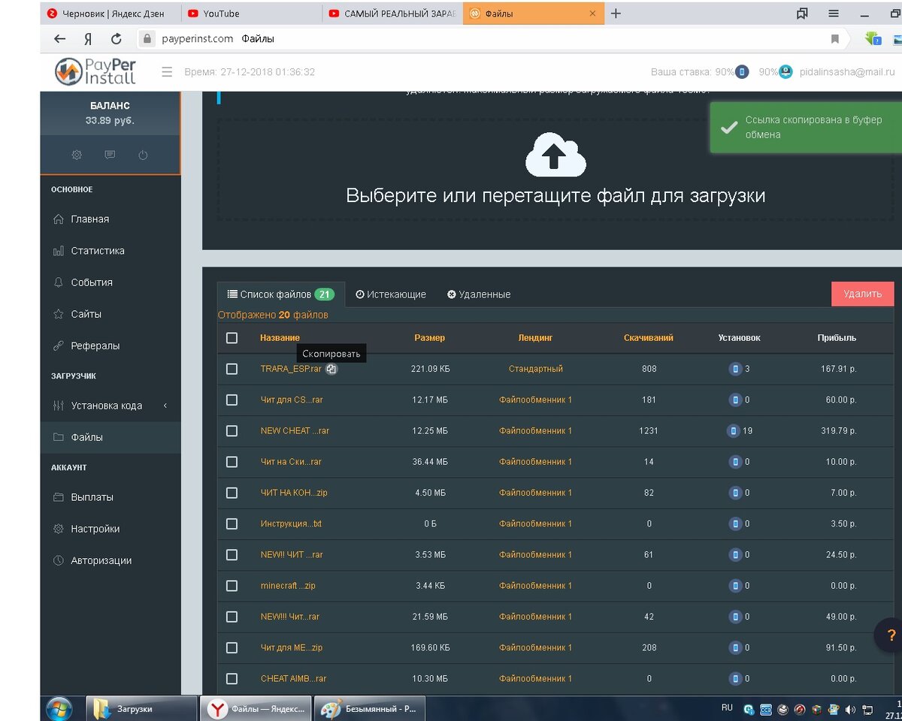
Task: Switch to the YouTube browser tab
Action: tap(251, 14)
